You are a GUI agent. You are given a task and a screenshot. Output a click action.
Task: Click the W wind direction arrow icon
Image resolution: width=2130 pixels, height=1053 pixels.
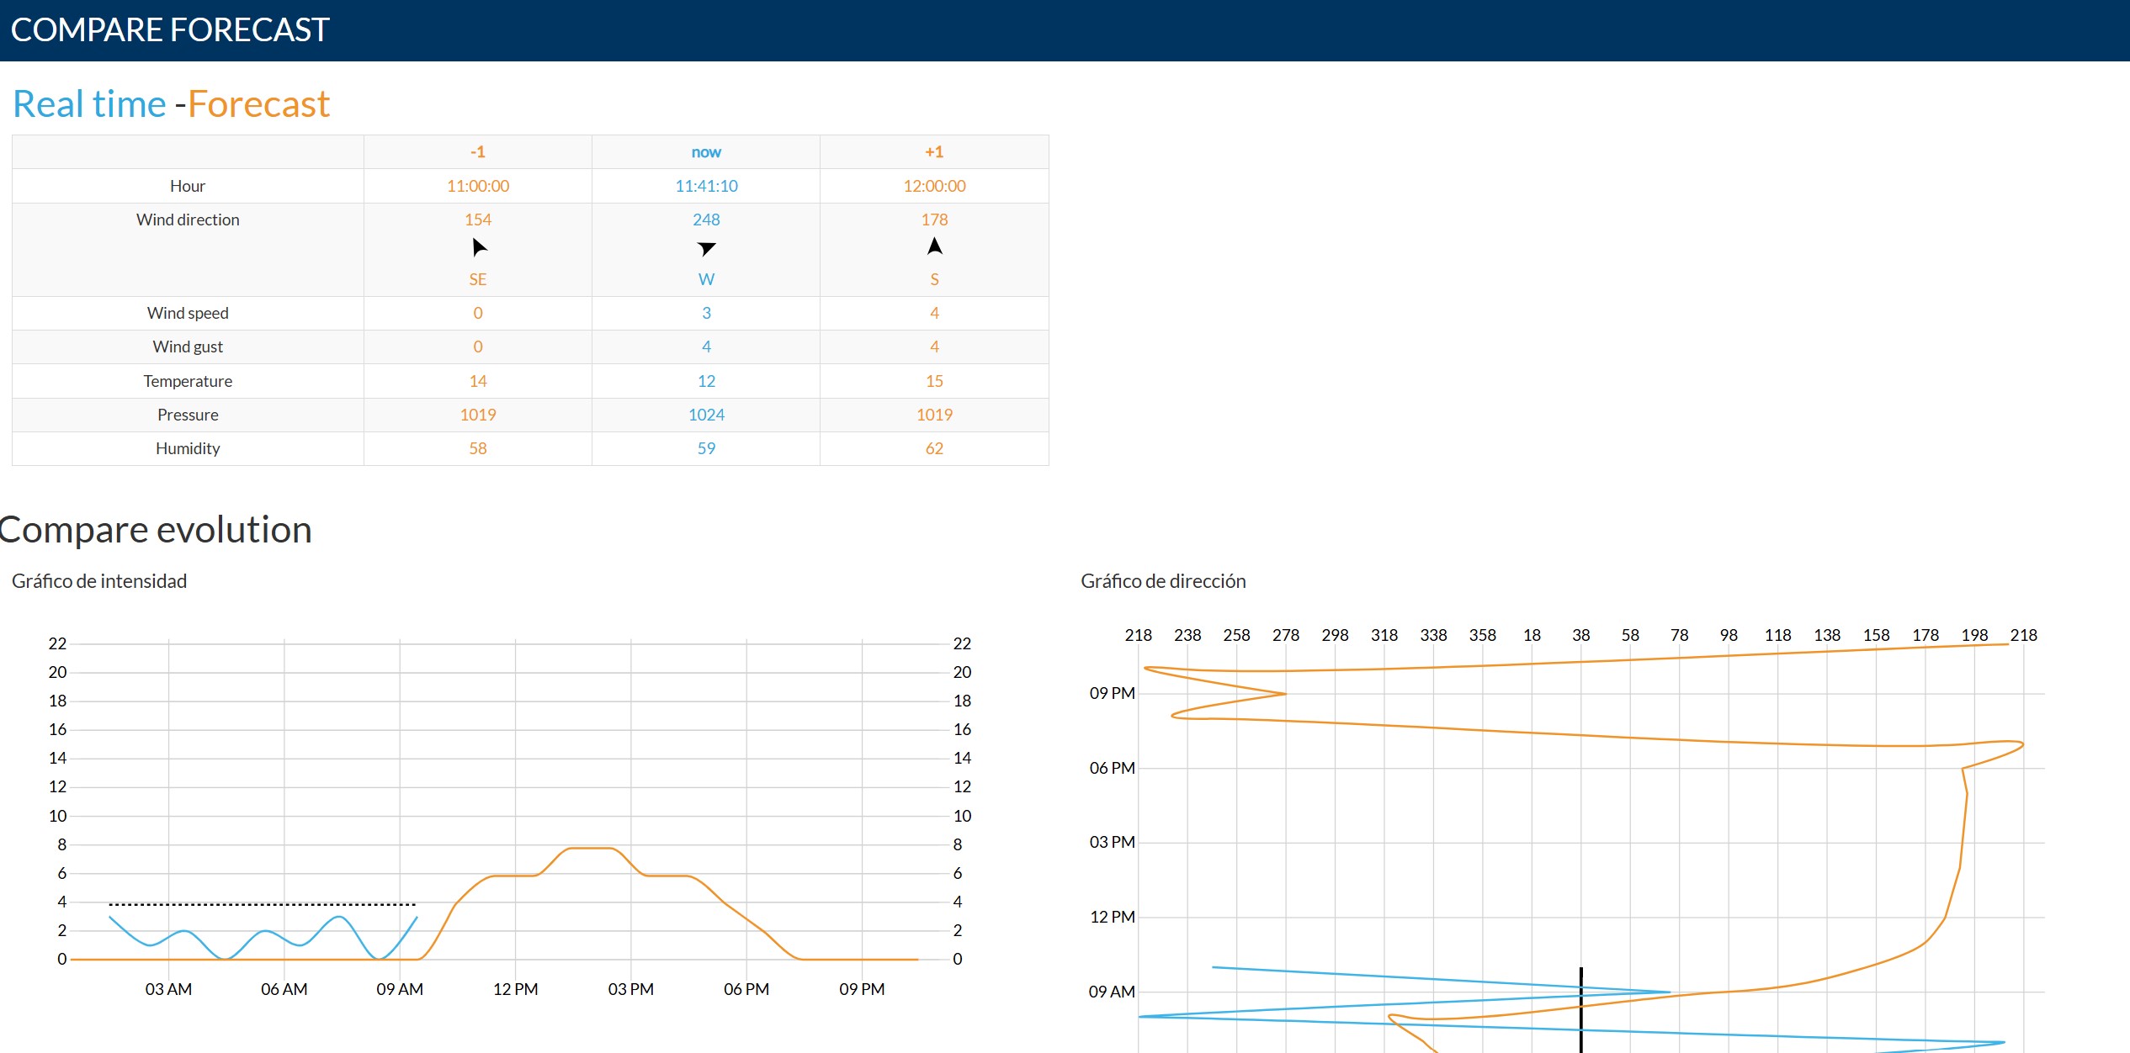(x=706, y=248)
